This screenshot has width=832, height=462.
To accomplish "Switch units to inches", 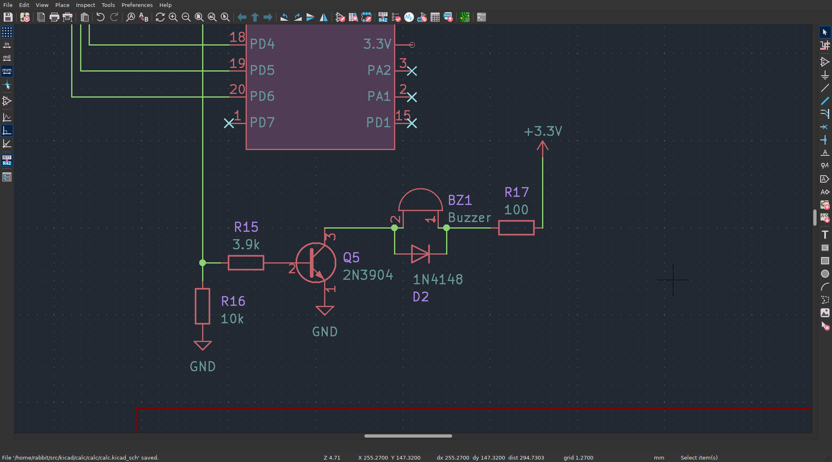I will (7, 45).
